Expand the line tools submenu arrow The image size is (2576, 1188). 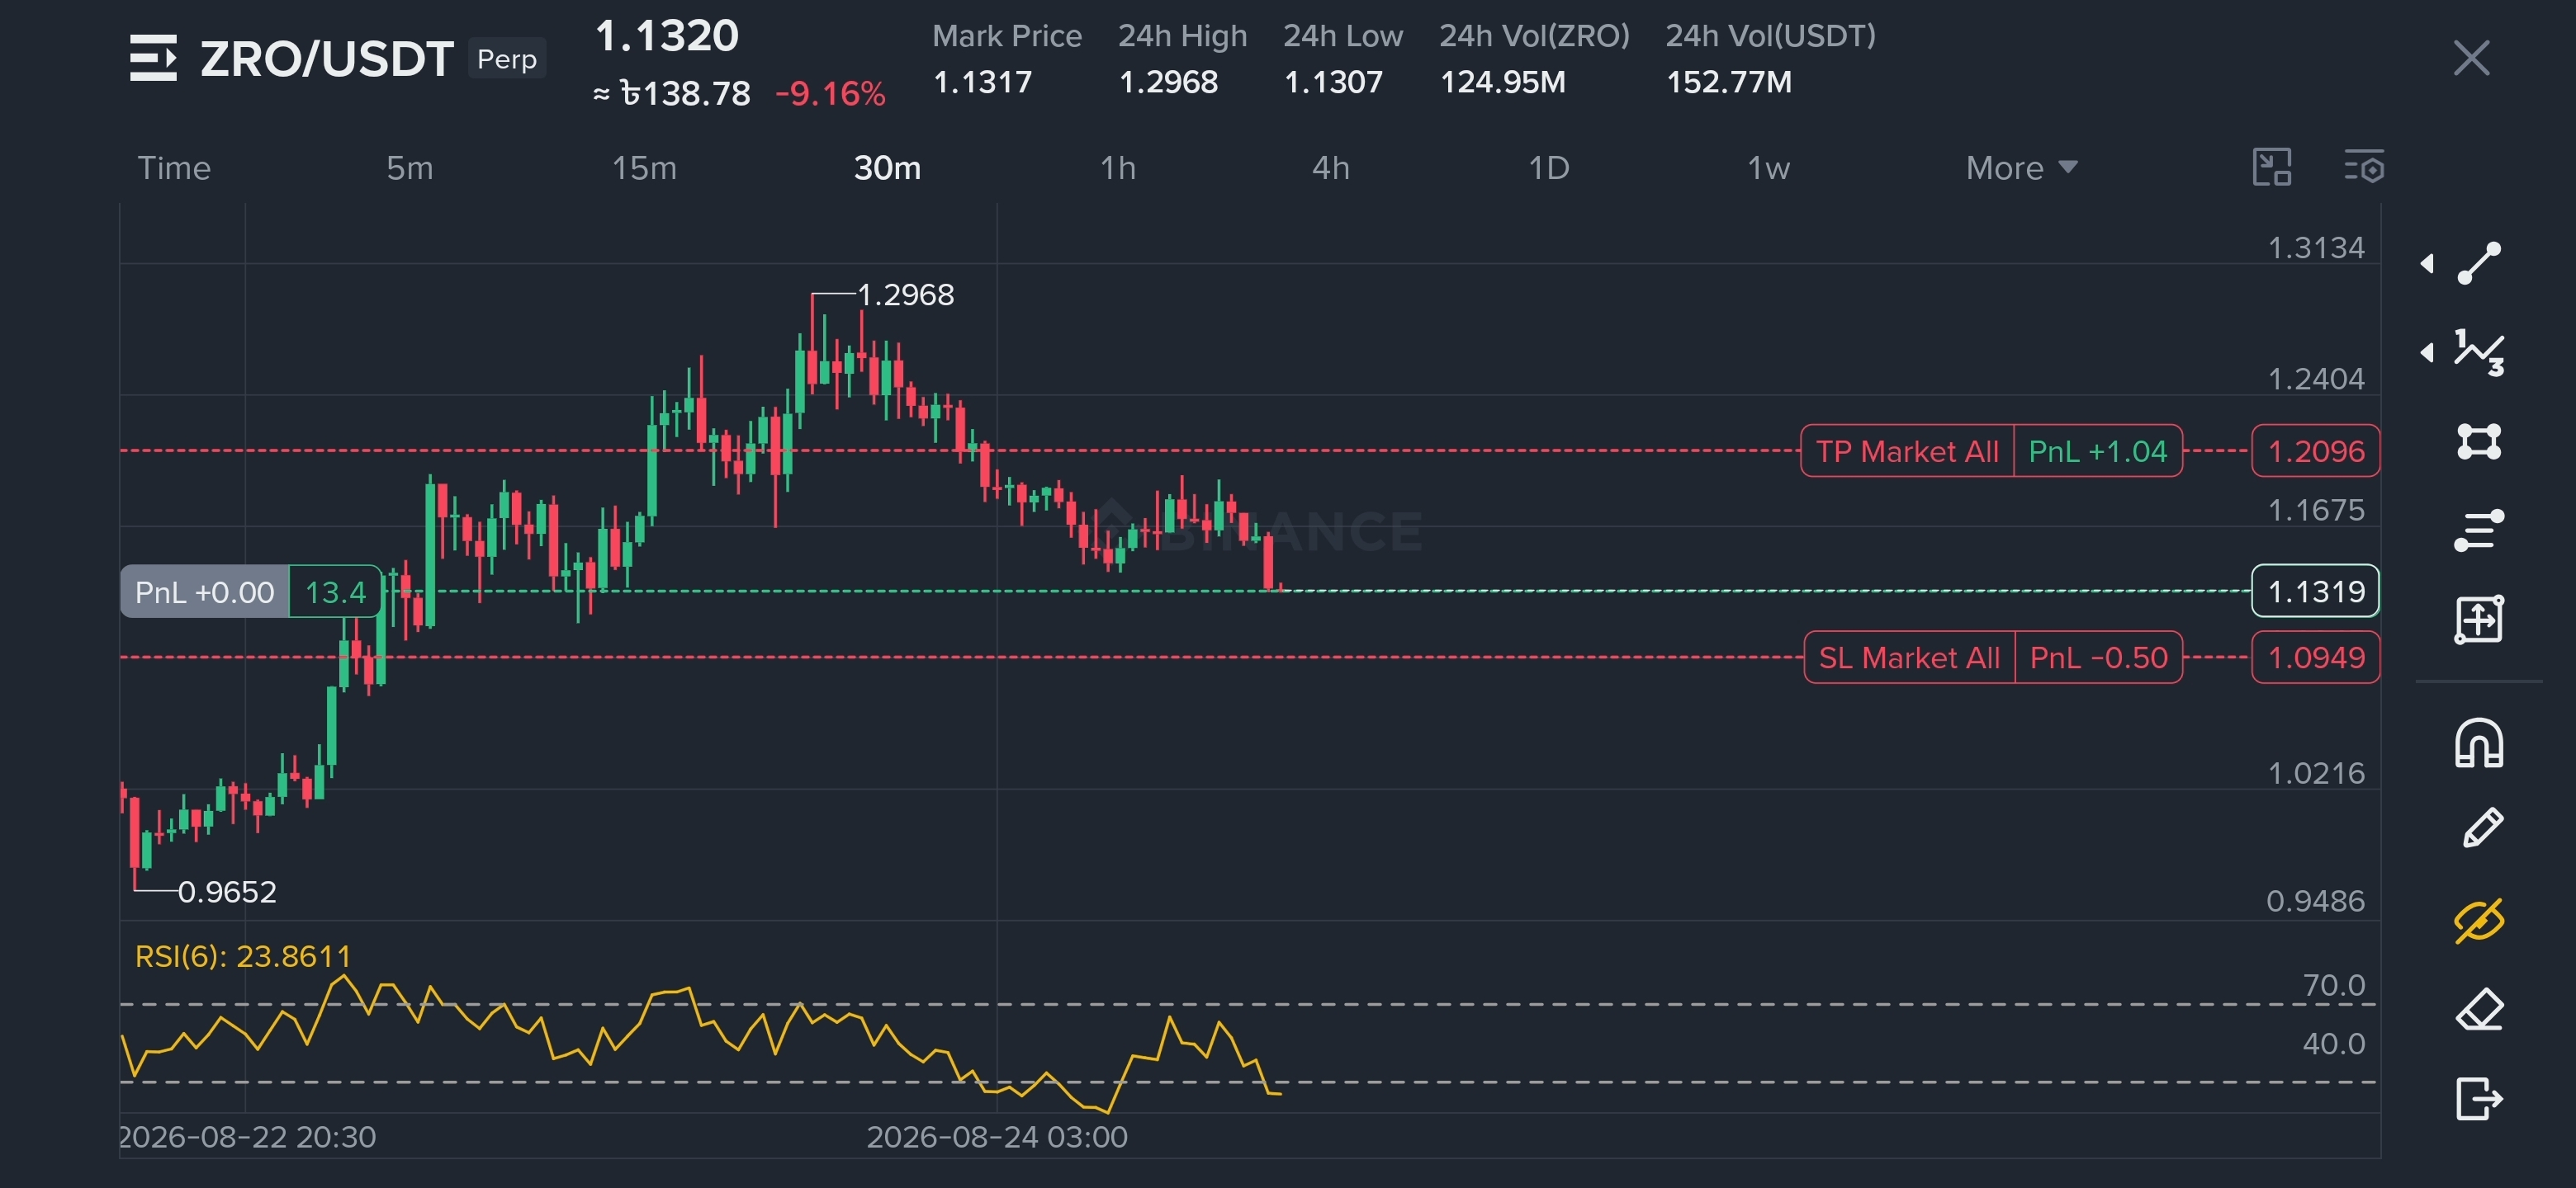coord(2427,263)
